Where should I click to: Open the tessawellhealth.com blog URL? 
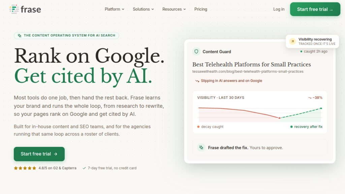click(x=248, y=71)
